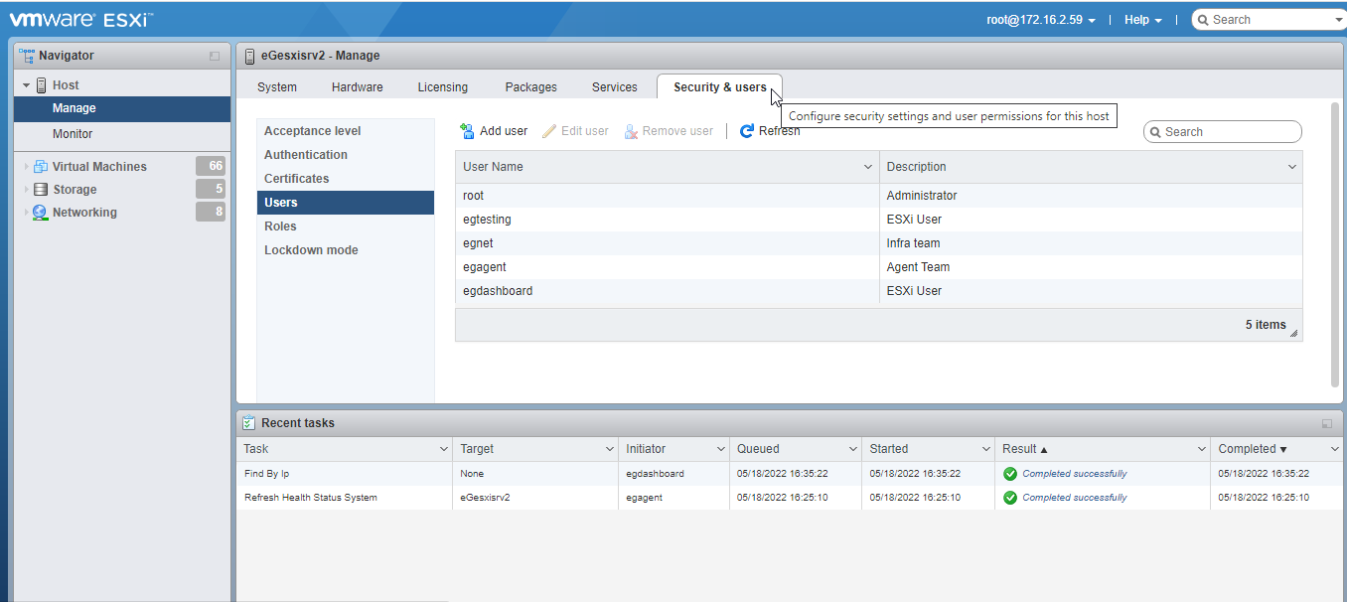Click the users table Search field
The height and width of the screenshot is (602, 1347).
pyautogui.click(x=1223, y=132)
